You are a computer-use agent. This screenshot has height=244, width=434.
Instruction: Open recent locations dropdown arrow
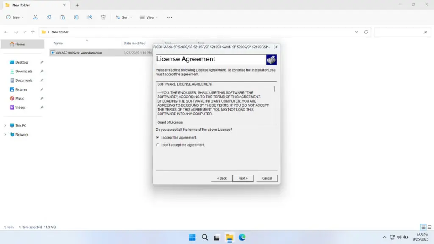tap(25, 32)
